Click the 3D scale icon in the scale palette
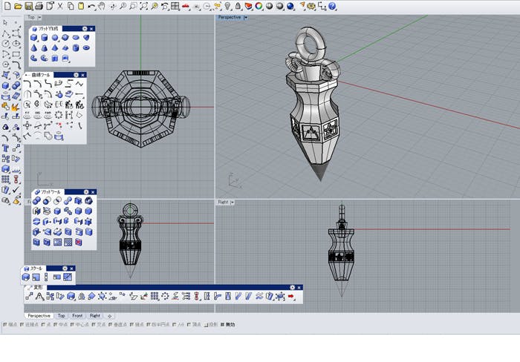This screenshot has width=520, height=362. click(26, 277)
